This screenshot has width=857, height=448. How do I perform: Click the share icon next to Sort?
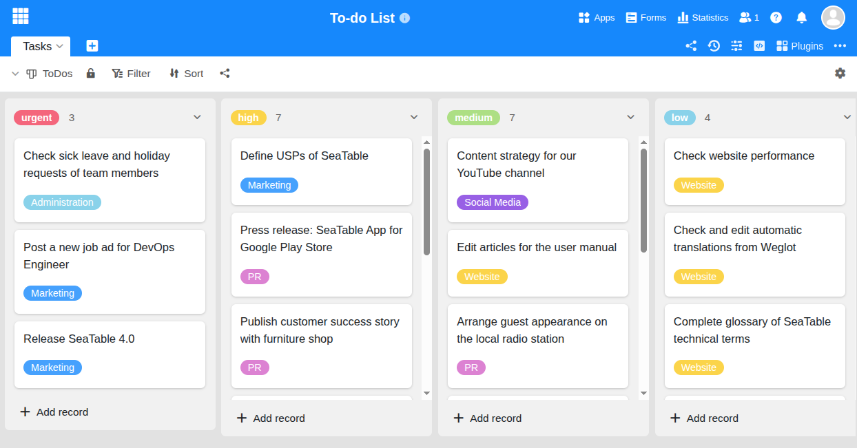coord(225,74)
